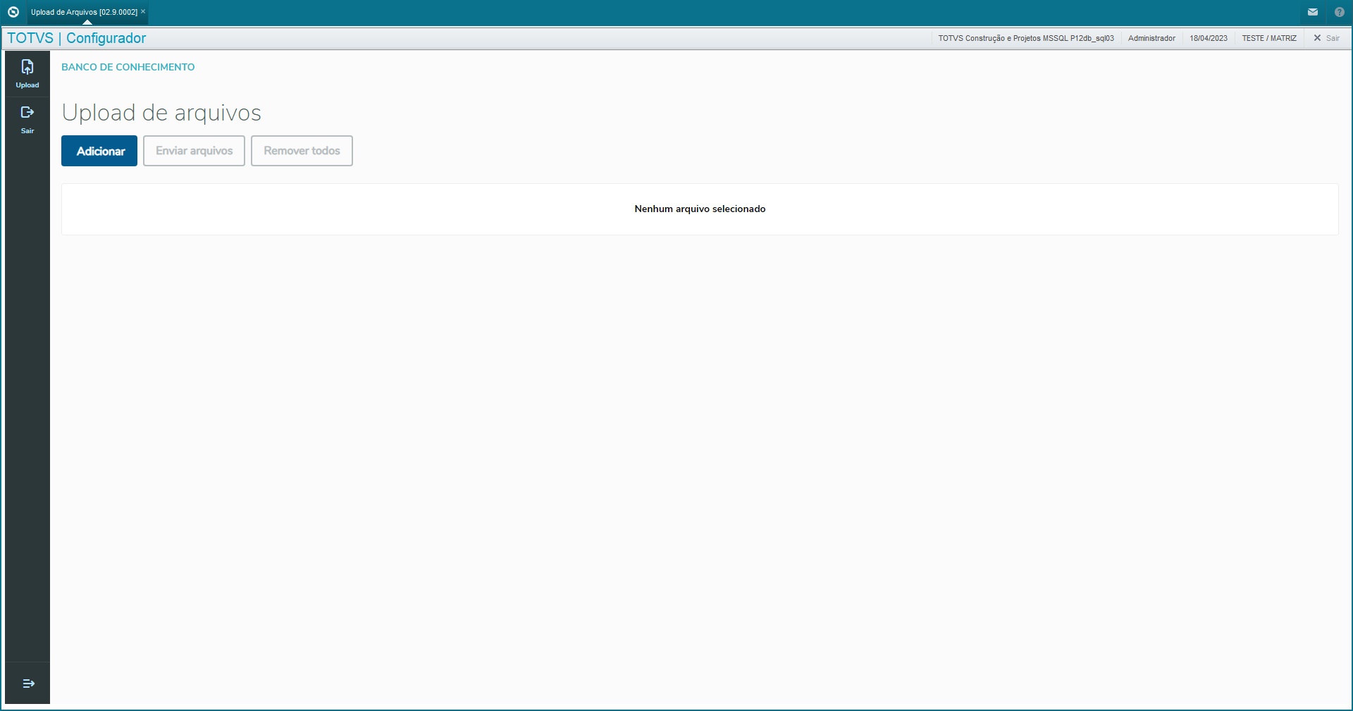
Task: Click the Adicionar button
Action: coord(99,151)
